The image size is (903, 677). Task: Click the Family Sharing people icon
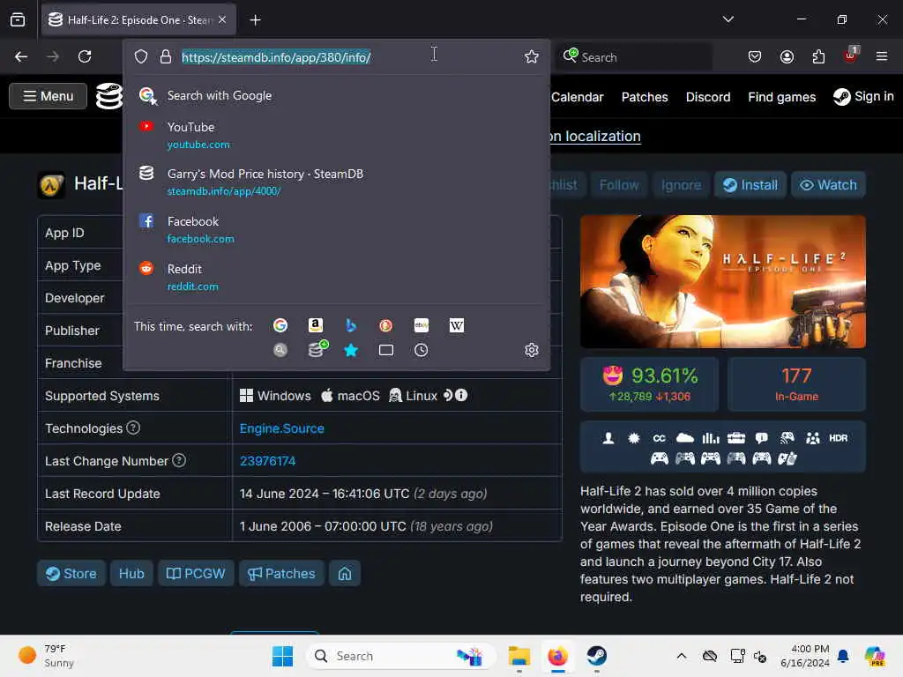[812, 438]
